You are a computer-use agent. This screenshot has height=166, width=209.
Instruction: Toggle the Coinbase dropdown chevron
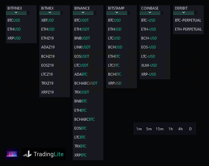150,13
